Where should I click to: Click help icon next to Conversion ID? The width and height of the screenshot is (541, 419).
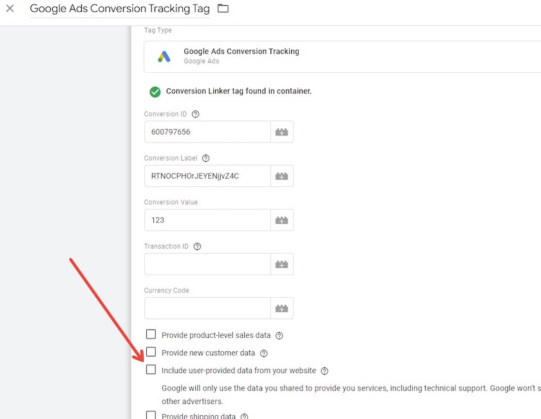click(x=196, y=114)
